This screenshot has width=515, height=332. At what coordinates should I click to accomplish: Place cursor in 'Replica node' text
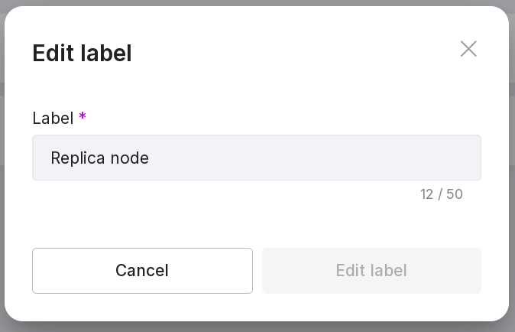(x=99, y=158)
